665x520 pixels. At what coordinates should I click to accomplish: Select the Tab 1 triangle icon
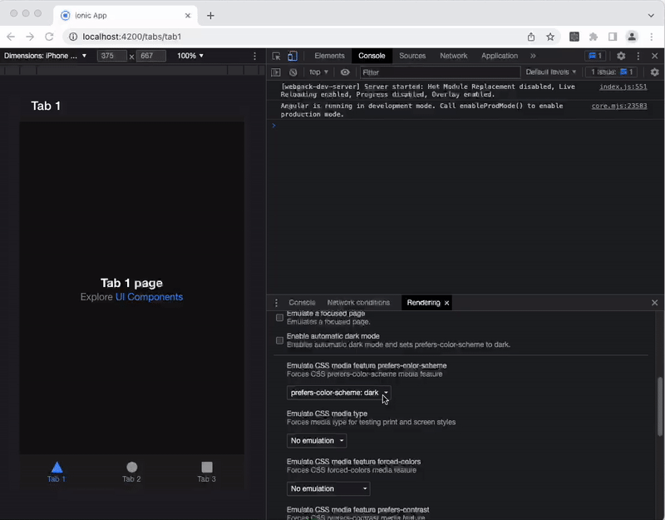tap(57, 468)
